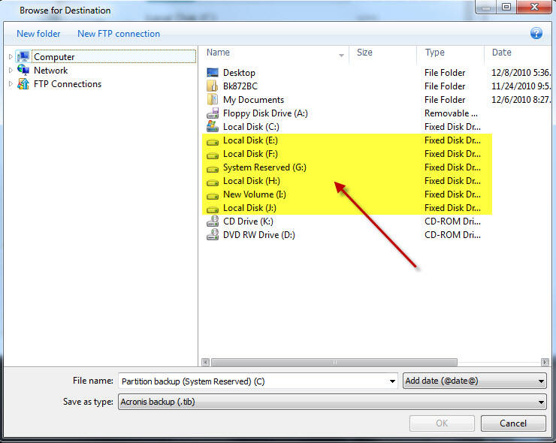The height and width of the screenshot is (443, 556).
Task: Select the My Documents name text
Action: [253, 100]
